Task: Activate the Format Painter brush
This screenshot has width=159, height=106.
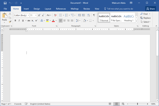Action: [x=10, y=22]
